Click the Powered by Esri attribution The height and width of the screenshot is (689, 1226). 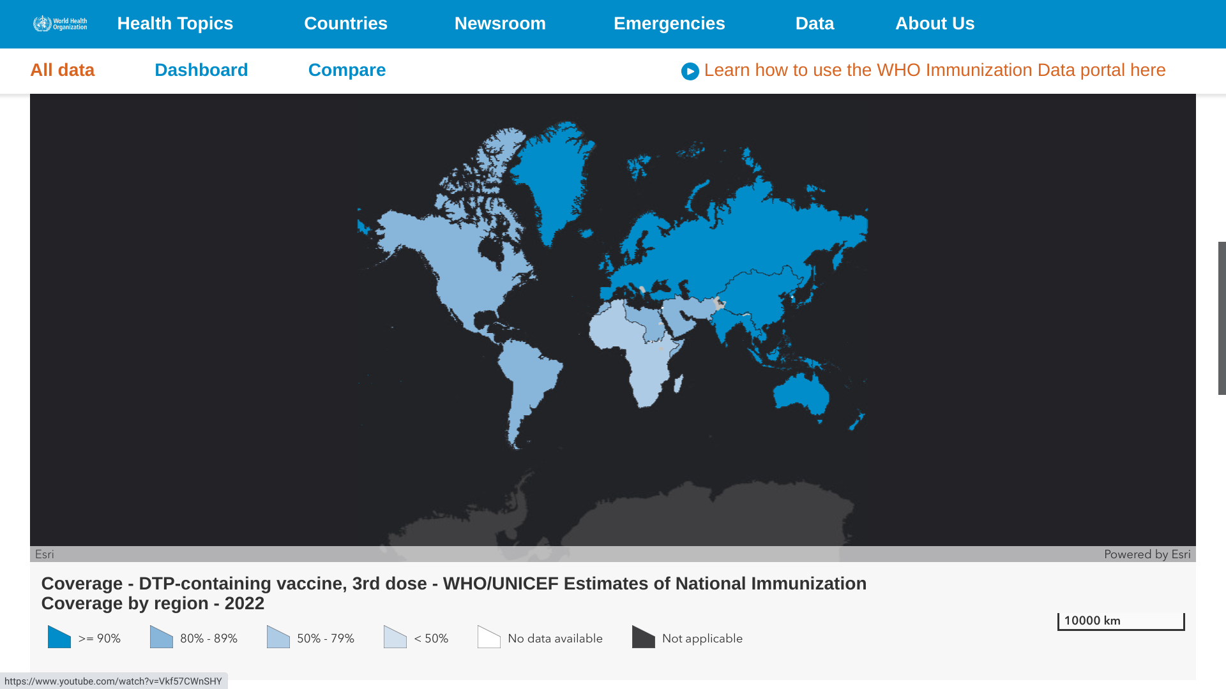pos(1147,554)
